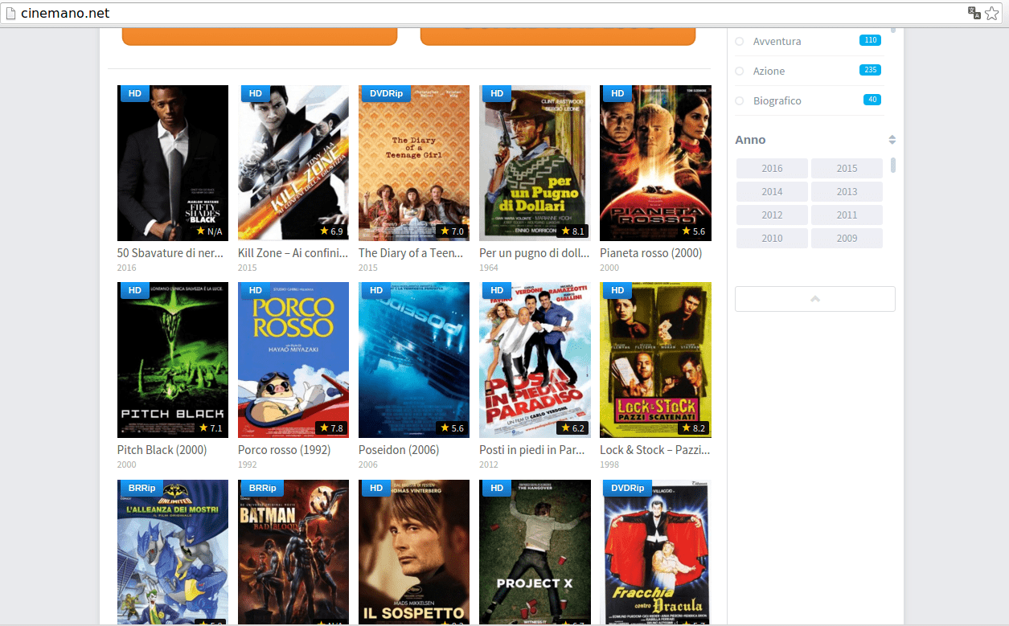Click the Anno heading
This screenshot has height=626, width=1009.
(750, 140)
